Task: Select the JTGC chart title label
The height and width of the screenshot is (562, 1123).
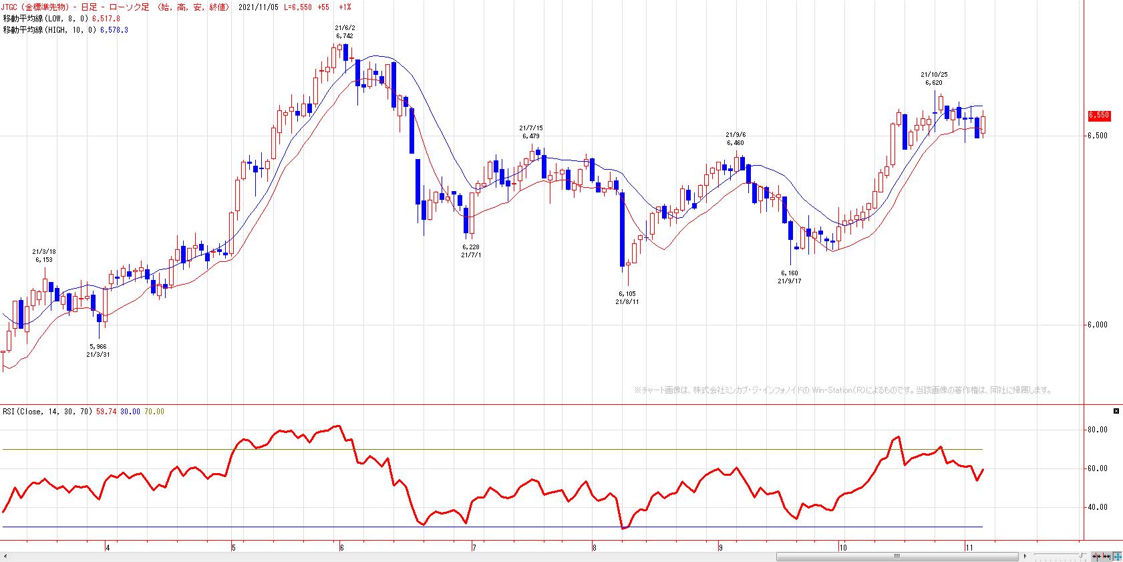Action: pos(117,7)
